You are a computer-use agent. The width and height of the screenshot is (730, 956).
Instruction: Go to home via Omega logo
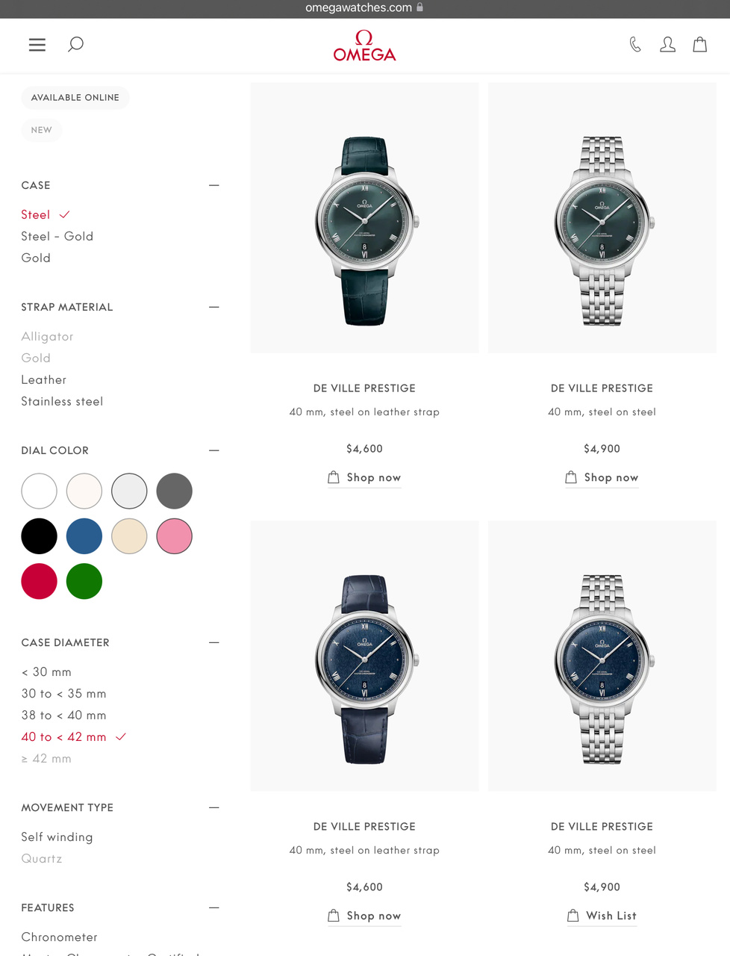tap(364, 46)
